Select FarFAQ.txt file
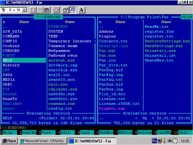 click(111, 80)
